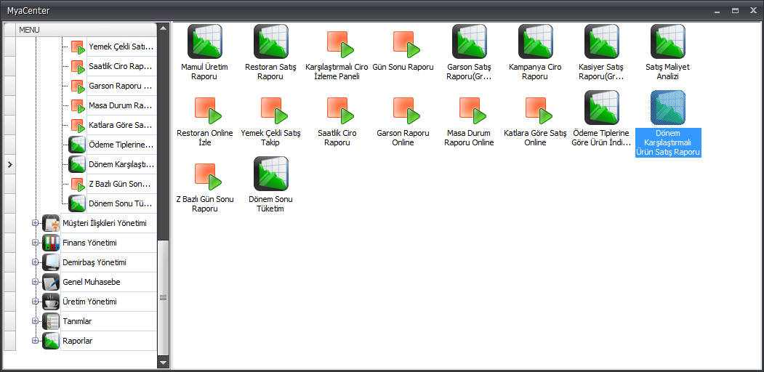Click the Tanımlar label
The width and height of the screenshot is (764, 372).
click(x=78, y=321)
